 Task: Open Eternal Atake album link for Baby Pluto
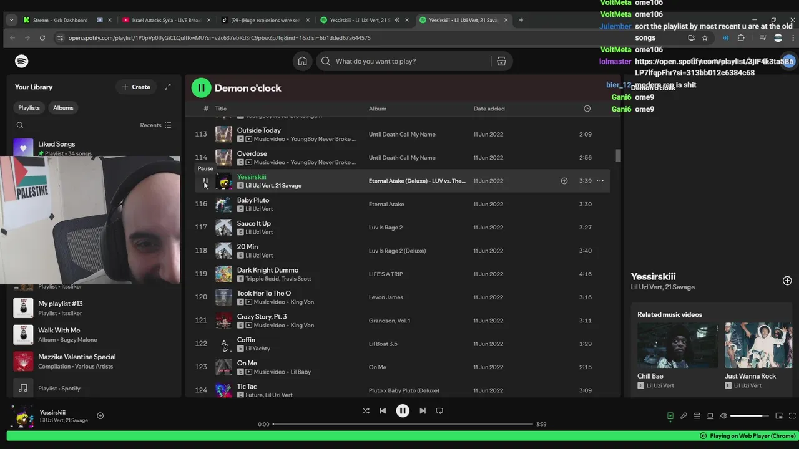(x=386, y=204)
